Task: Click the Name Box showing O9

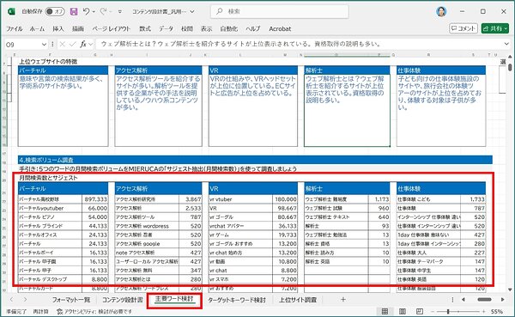Action: 23,44
